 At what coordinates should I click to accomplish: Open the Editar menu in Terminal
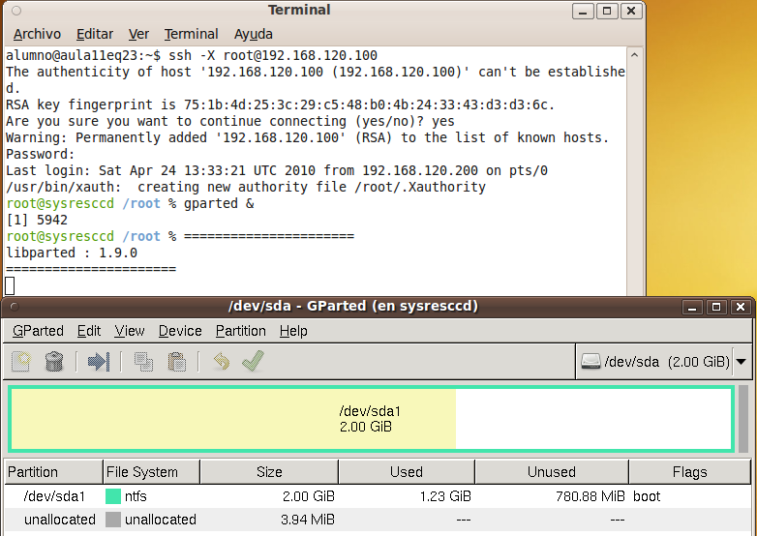pyautogui.click(x=95, y=34)
